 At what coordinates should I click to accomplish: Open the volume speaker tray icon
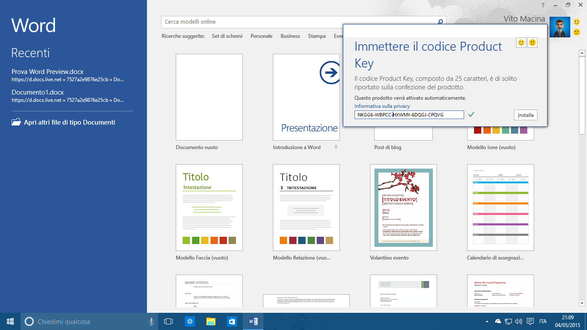click(519, 321)
